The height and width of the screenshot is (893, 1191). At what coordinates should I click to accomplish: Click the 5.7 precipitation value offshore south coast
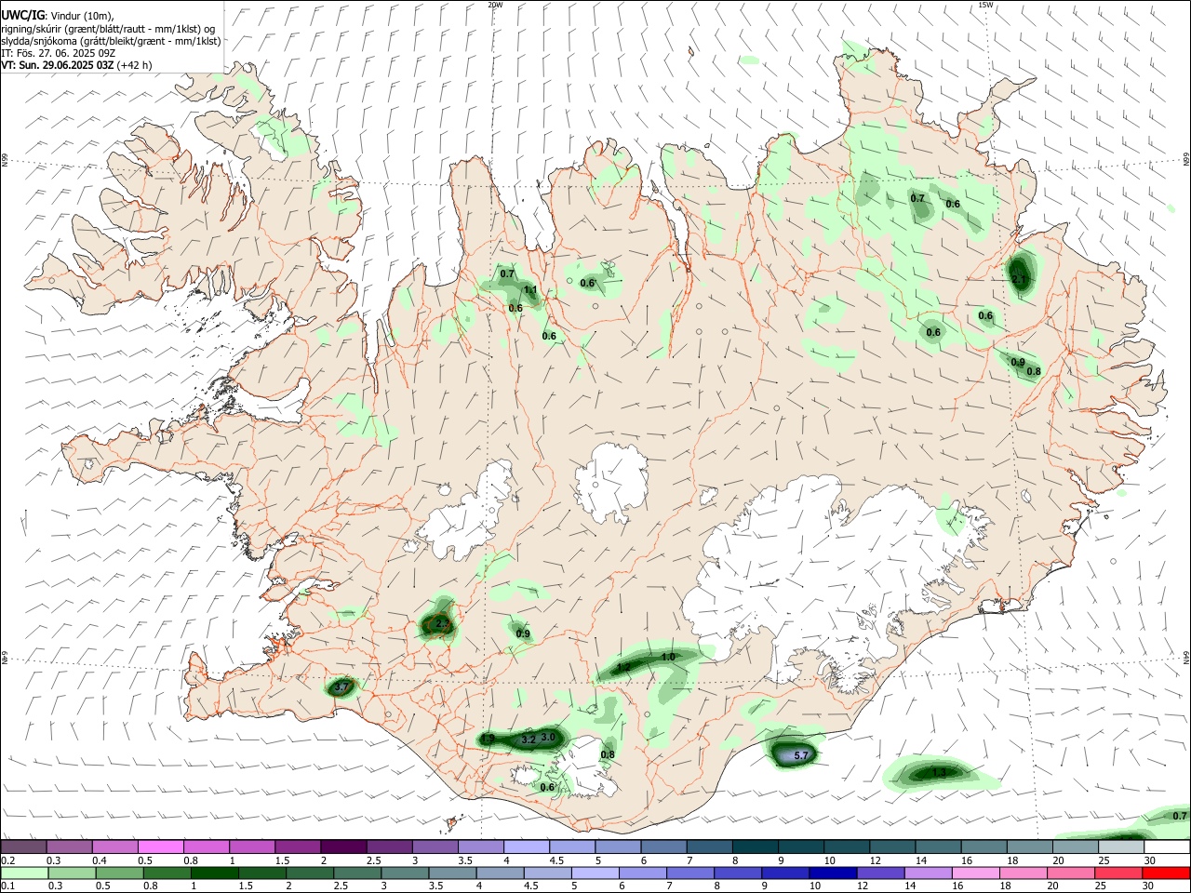[x=802, y=754]
